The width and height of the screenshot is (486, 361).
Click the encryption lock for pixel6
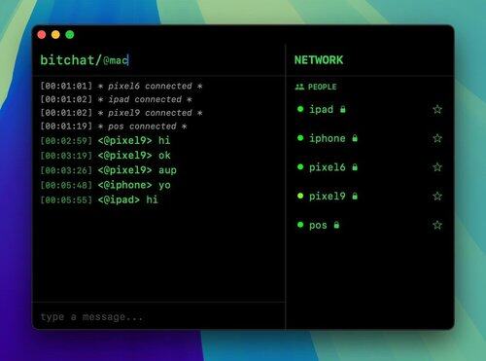click(355, 167)
